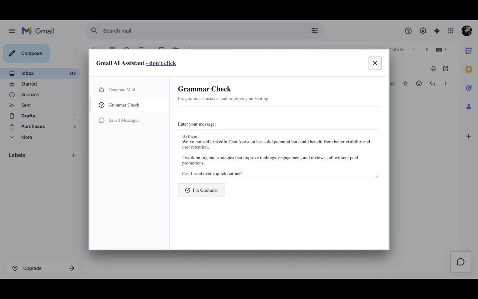Open Google Keep side panel
478x299 pixels.
(469, 69)
